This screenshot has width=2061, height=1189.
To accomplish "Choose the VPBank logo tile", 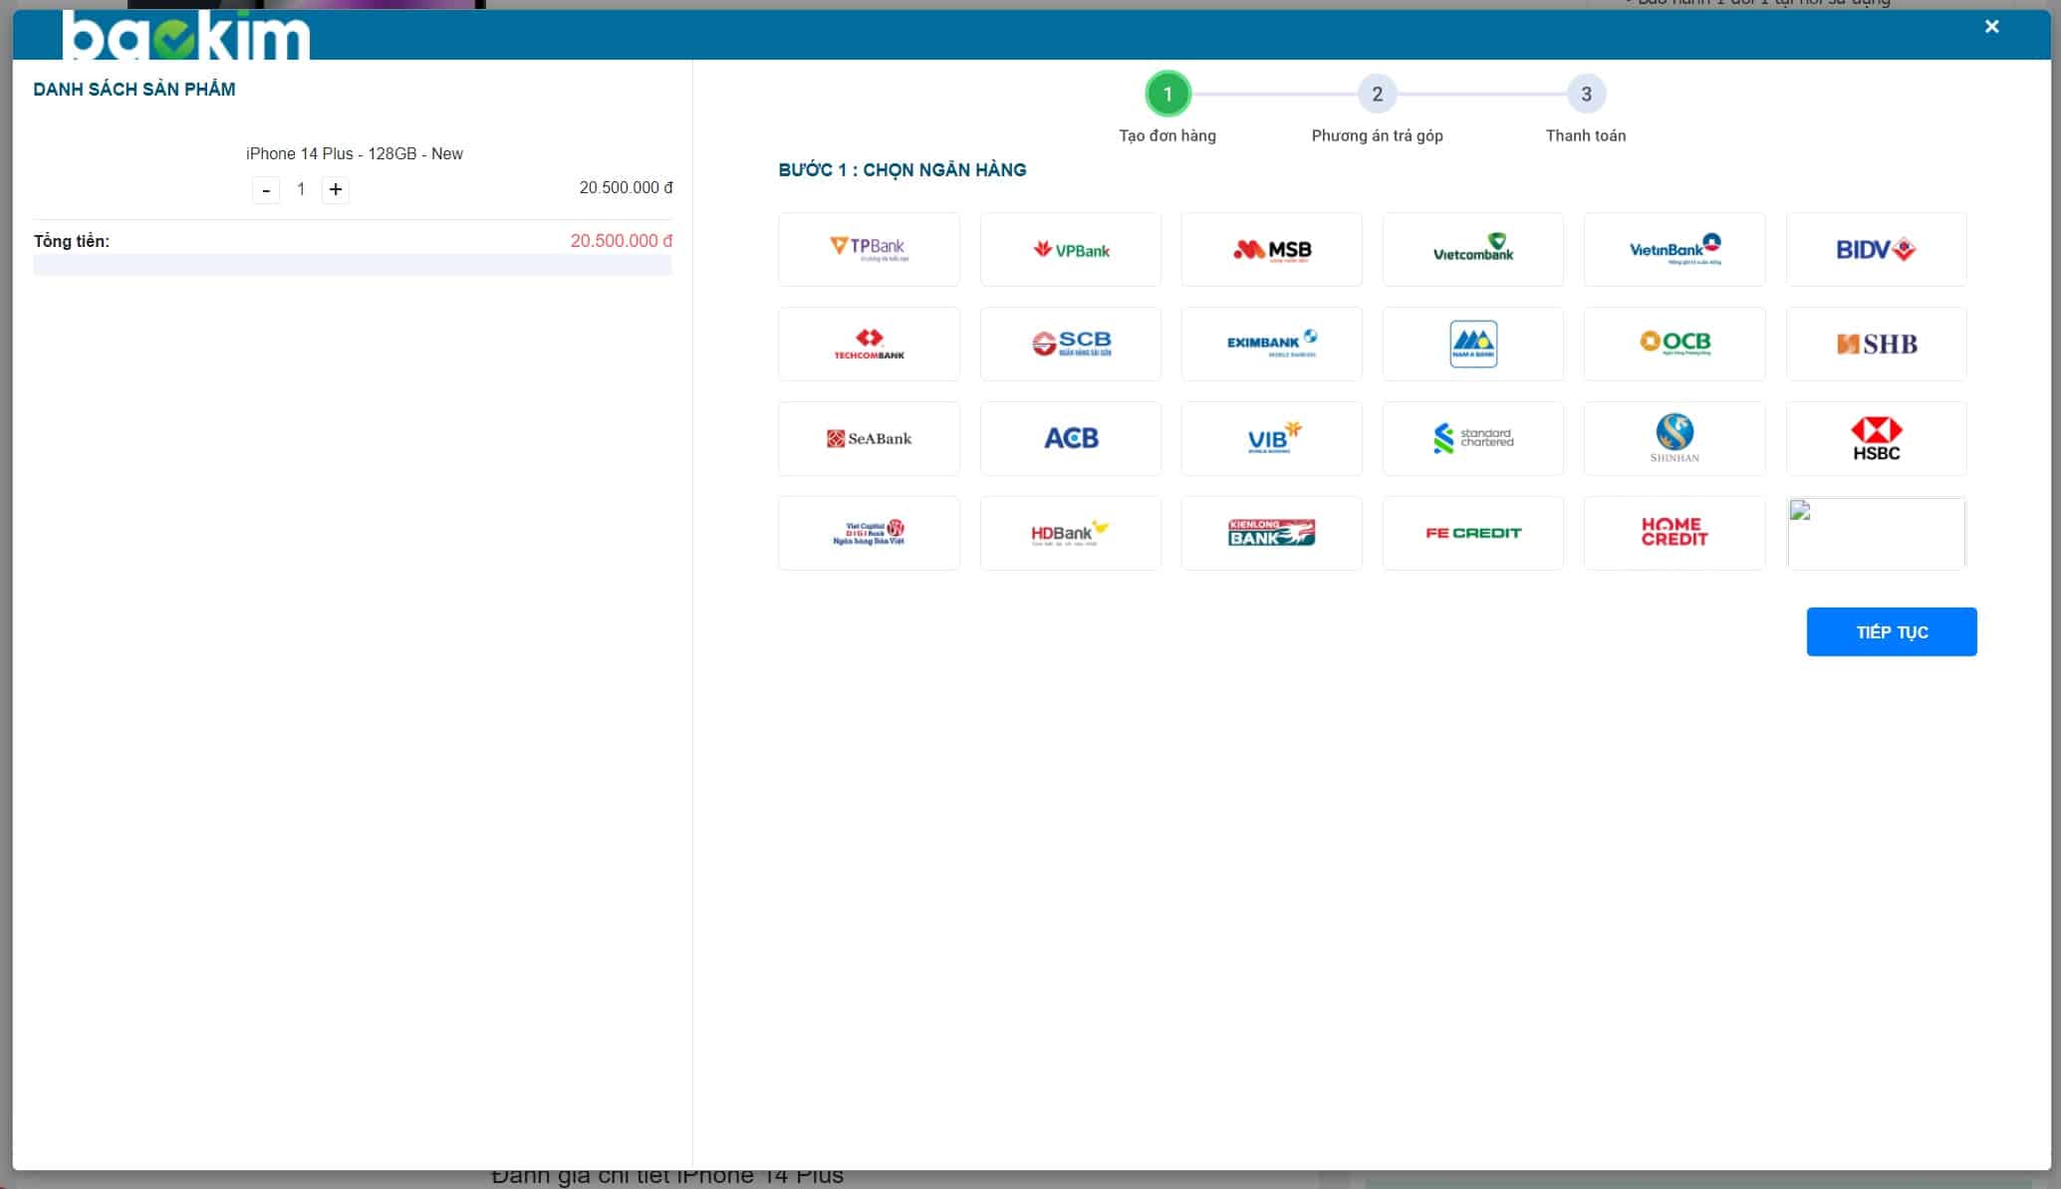I will point(1070,249).
